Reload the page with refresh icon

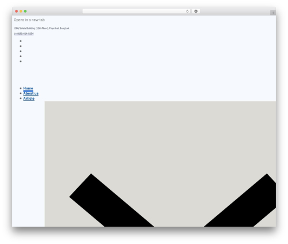pos(187,11)
